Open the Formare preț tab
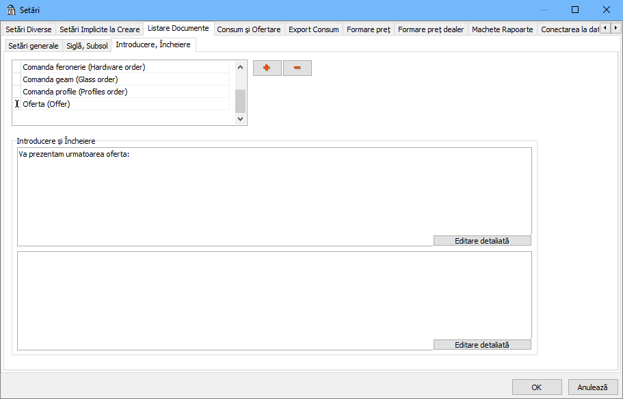The width and height of the screenshot is (623, 399). (x=368, y=29)
